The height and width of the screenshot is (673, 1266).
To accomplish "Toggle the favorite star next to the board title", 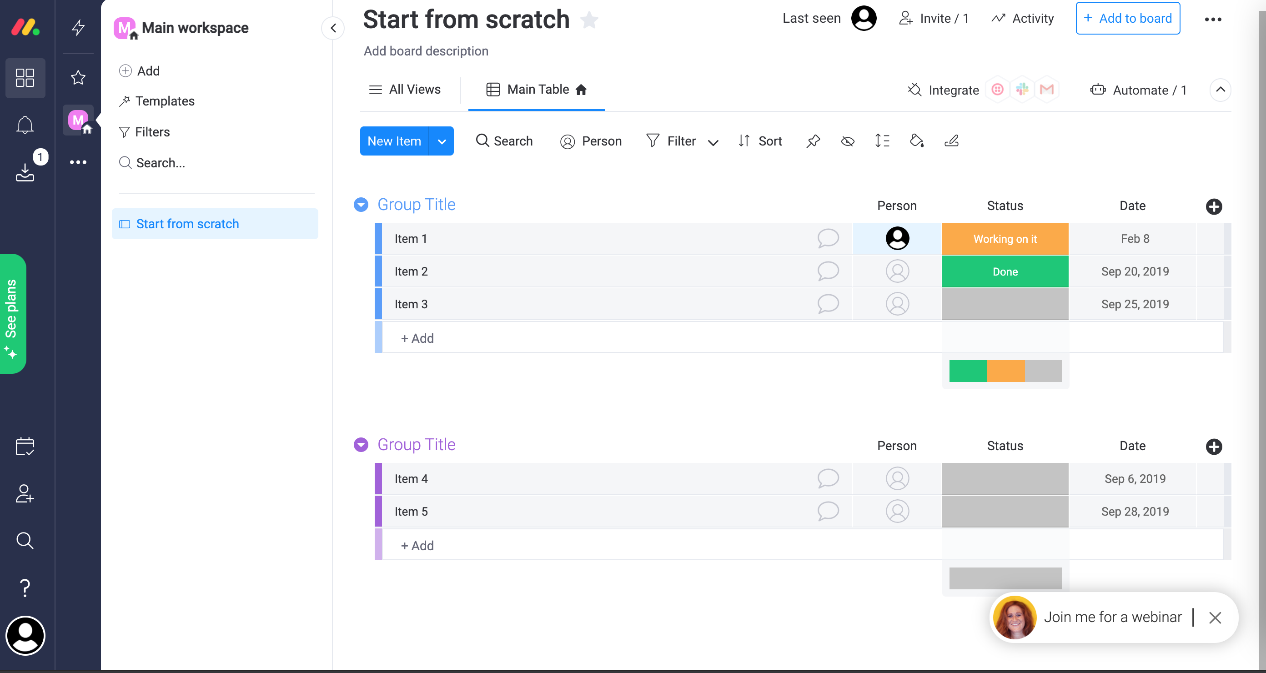I will coord(589,20).
